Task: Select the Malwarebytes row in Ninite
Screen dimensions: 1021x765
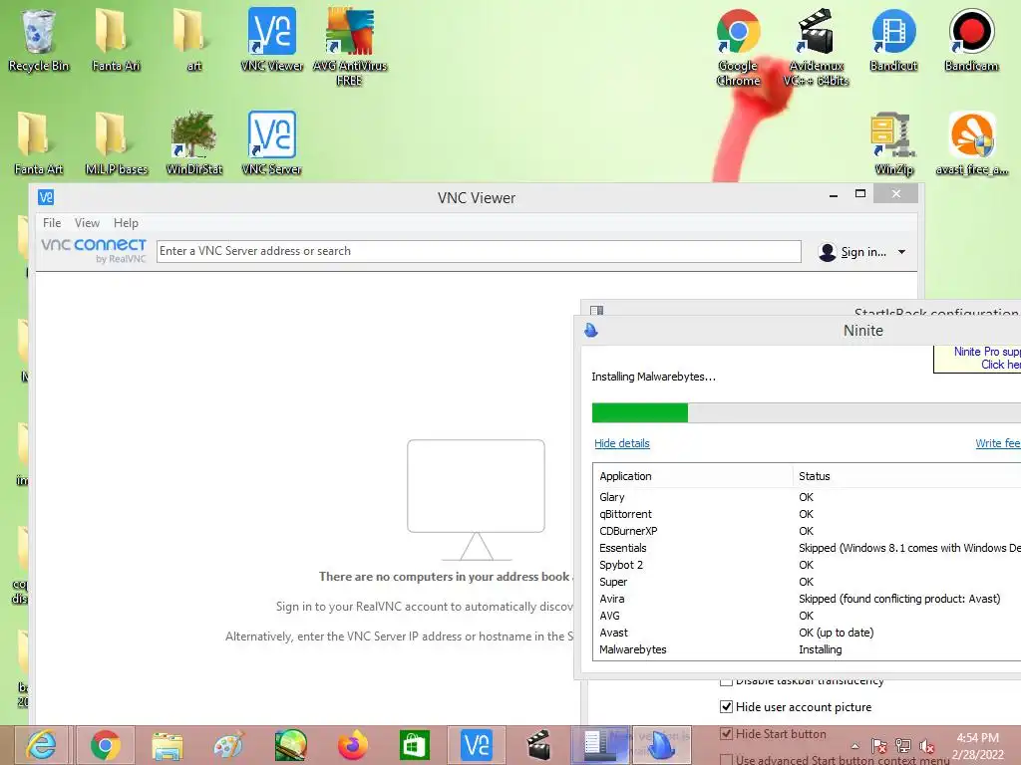Action: (x=808, y=649)
